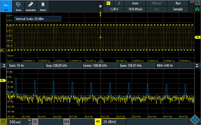This screenshot has height=125, width=201.
Task: Expand the left FFT divider up-down arrows
Action: coord(4,66)
